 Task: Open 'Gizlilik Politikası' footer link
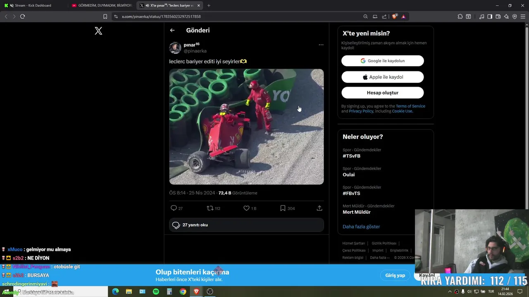click(x=384, y=243)
